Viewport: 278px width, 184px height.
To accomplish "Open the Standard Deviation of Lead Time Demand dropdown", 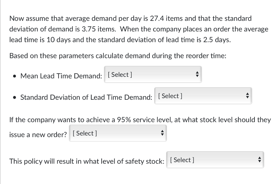I will click(x=203, y=96).
